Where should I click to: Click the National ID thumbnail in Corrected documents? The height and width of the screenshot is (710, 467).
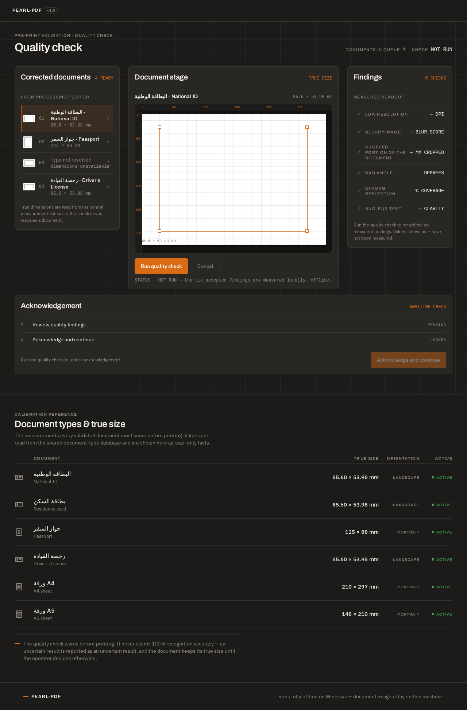pyautogui.click(x=29, y=119)
